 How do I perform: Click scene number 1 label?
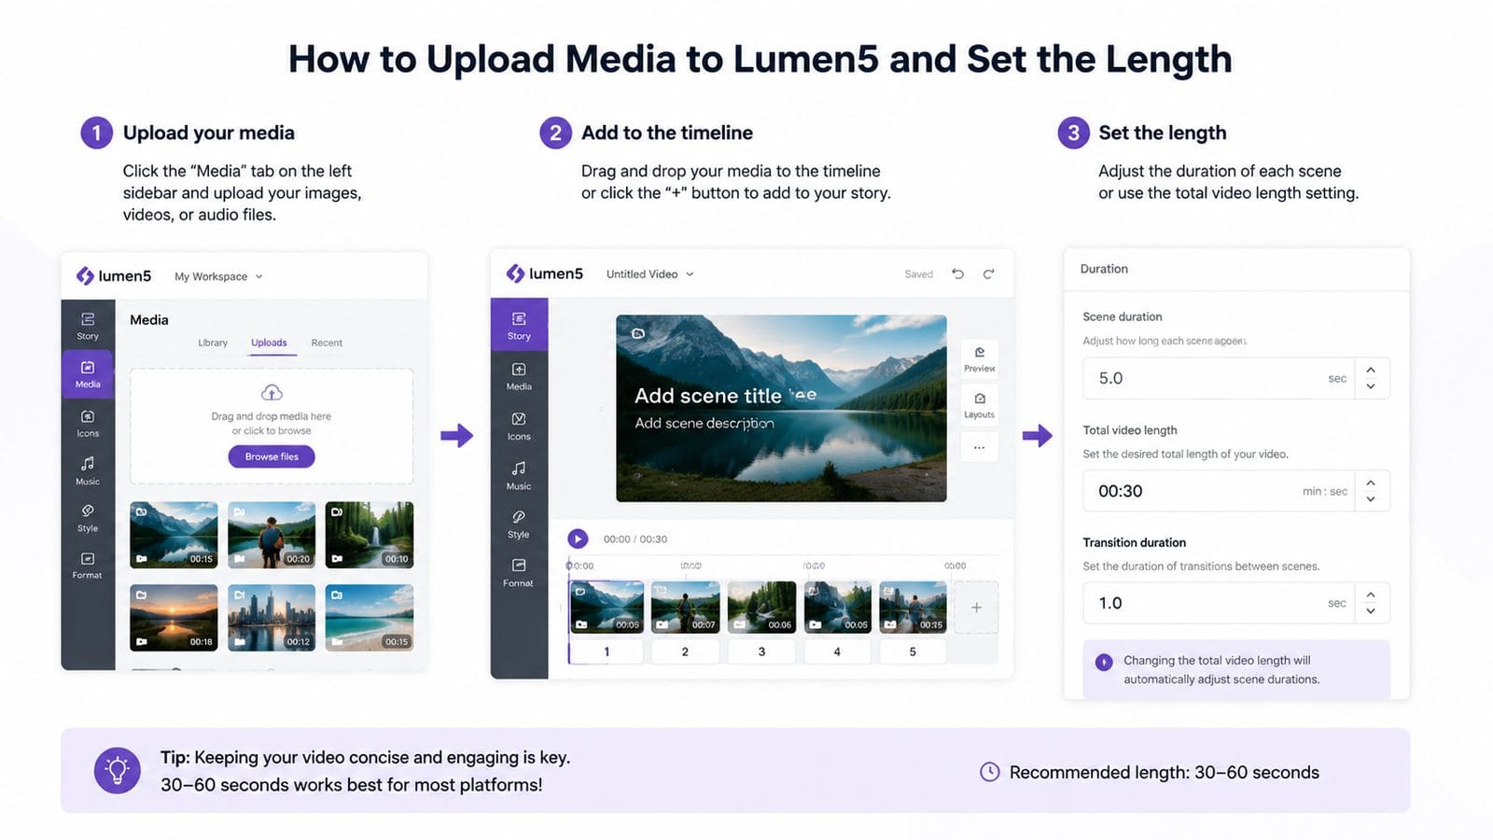[607, 651]
